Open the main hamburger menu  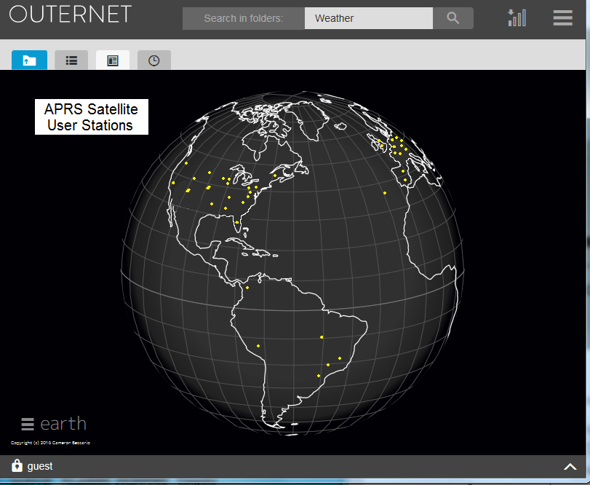[x=562, y=17]
